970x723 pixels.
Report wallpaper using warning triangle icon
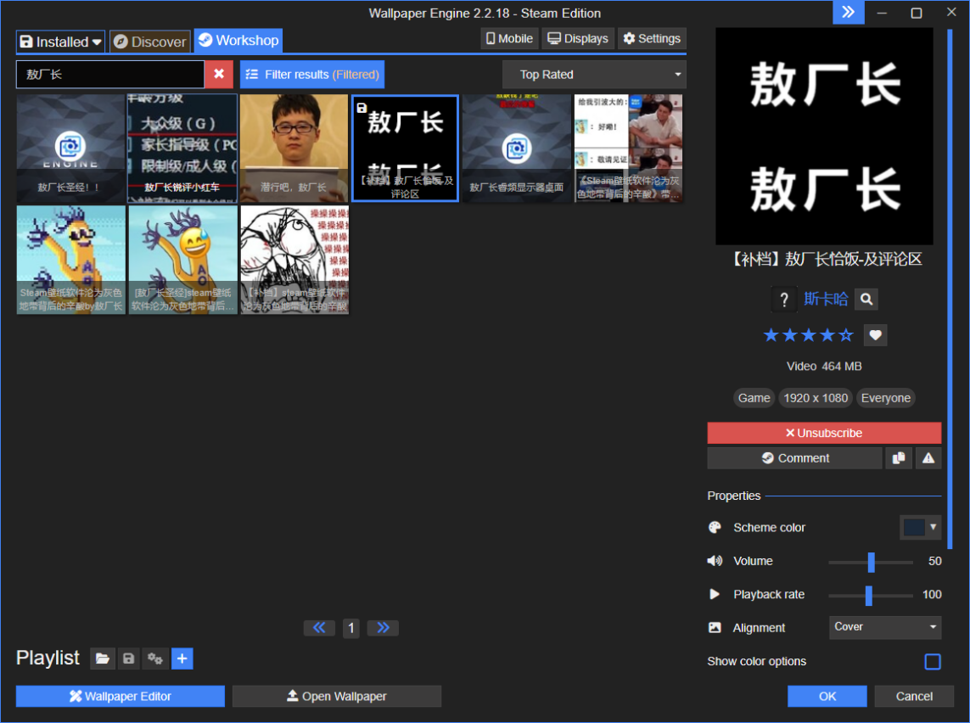pyautogui.click(x=928, y=458)
